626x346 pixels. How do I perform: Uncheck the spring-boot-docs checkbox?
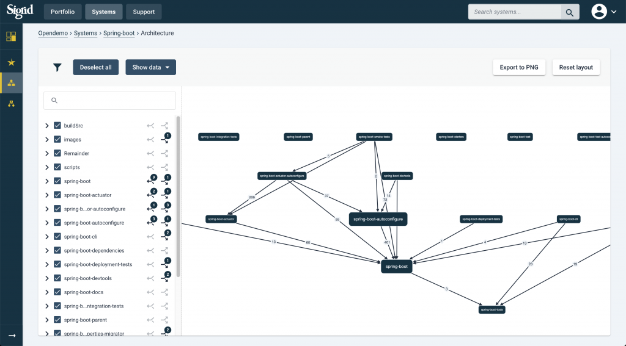click(x=57, y=292)
